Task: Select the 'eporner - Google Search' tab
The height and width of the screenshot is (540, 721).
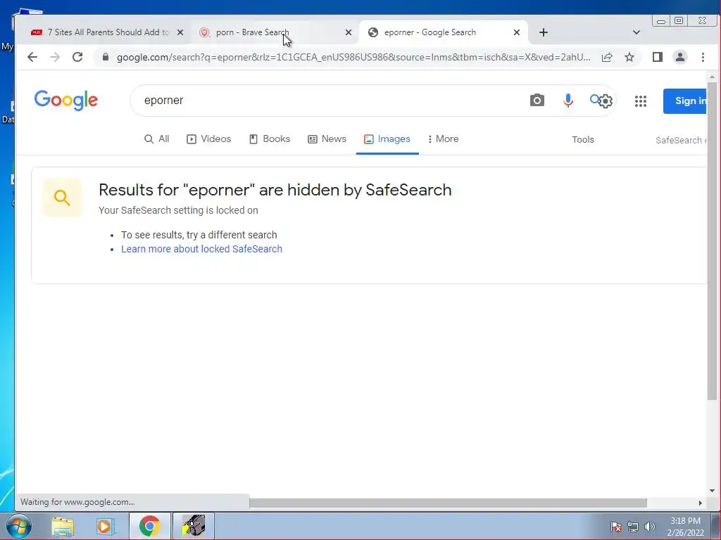Action: point(444,32)
